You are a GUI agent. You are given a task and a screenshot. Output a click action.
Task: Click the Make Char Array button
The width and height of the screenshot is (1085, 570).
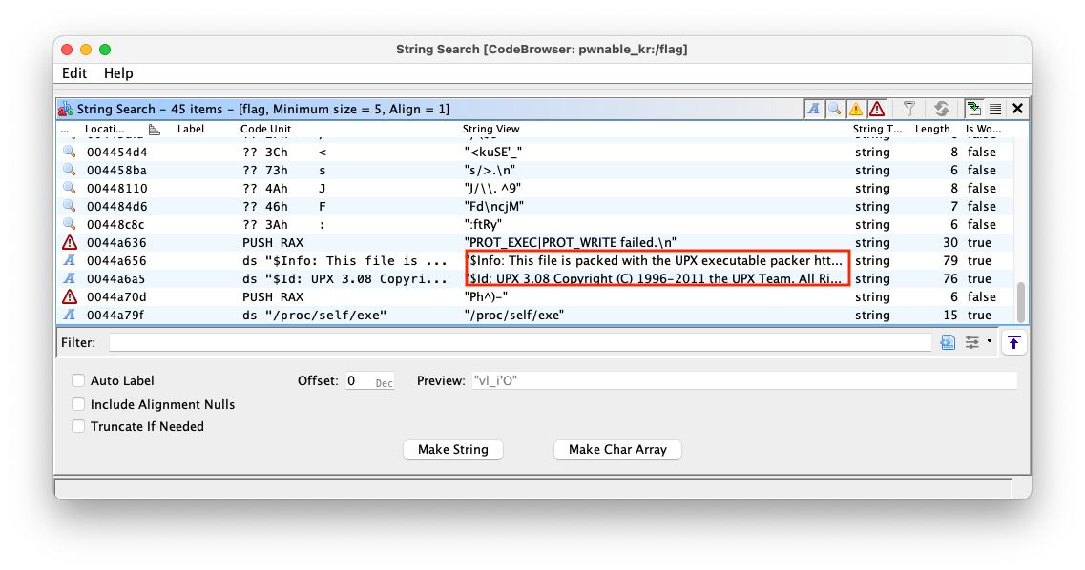tap(617, 449)
